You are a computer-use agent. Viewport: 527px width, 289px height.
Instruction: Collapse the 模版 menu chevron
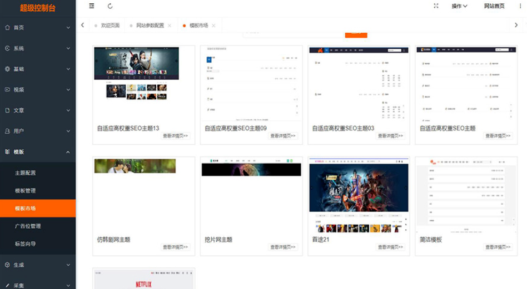(68, 152)
